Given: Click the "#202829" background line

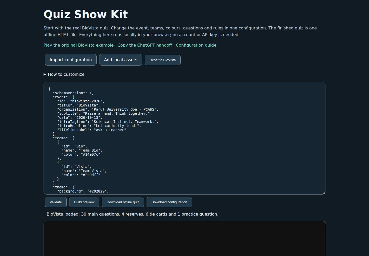Looking at the screenshot, I should (x=83, y=191).
